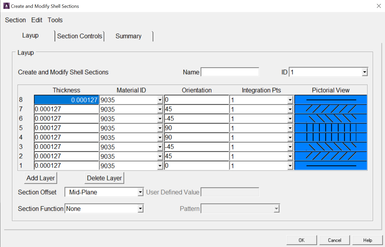Open the Section Function dropdown set to None

140,208
